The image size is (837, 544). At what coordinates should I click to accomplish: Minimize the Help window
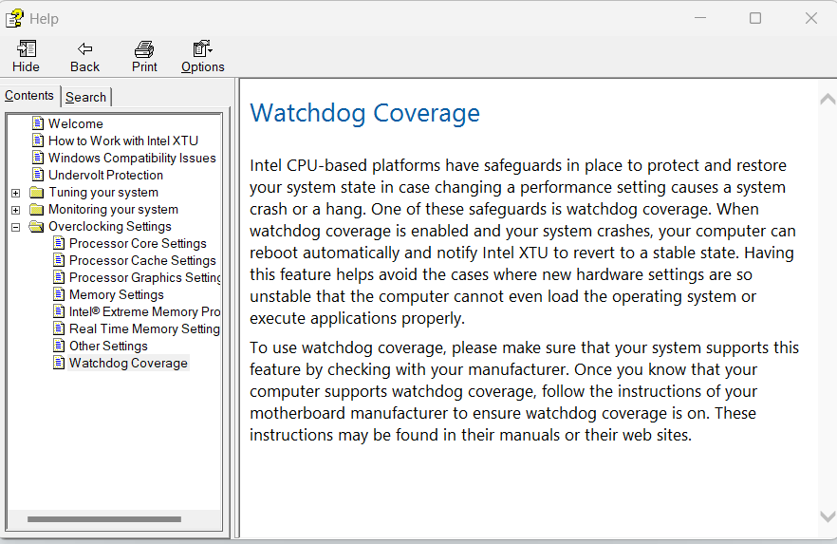coord(700,18)
